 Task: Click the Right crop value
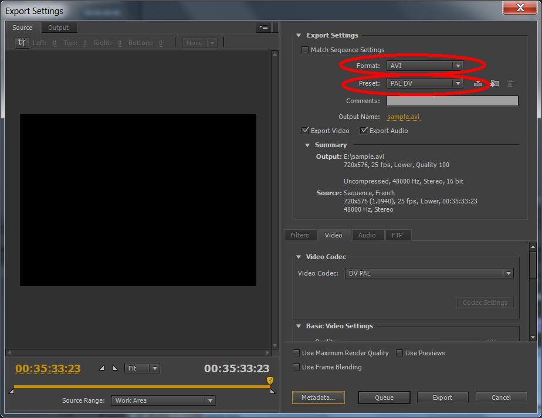(120, 43)
